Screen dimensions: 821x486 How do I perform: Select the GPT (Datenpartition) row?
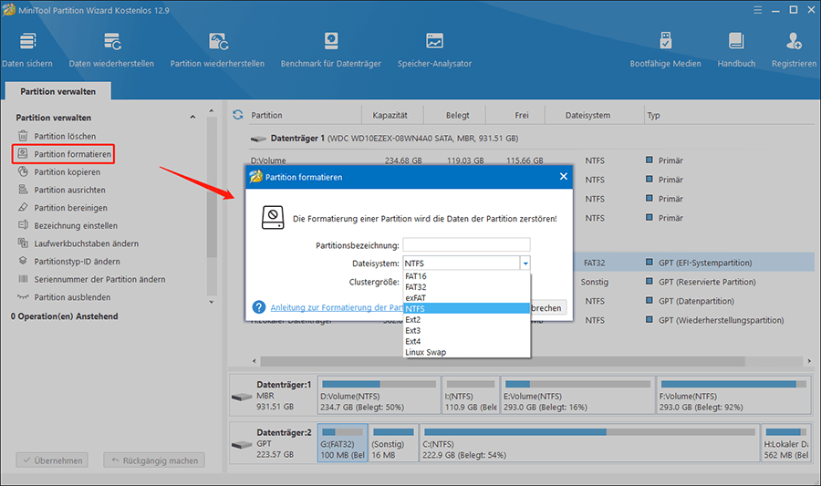tap(694, 301)
